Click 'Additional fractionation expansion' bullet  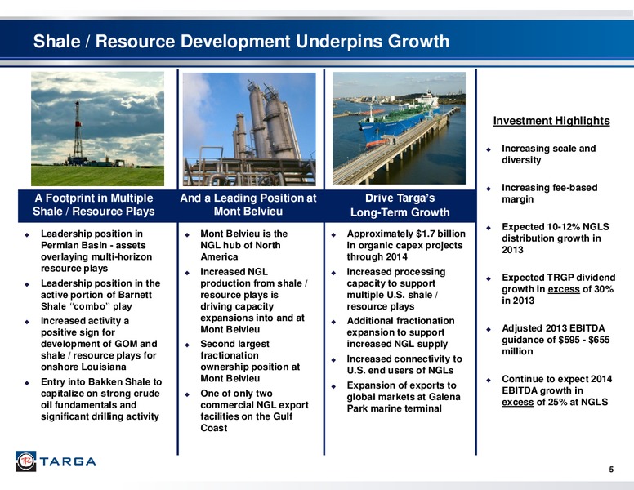point(400,332)
